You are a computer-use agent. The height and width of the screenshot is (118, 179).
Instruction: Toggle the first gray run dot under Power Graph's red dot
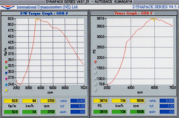point(95,67)
